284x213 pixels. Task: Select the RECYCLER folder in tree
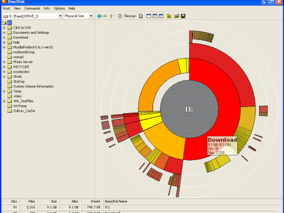coord(21,67)
